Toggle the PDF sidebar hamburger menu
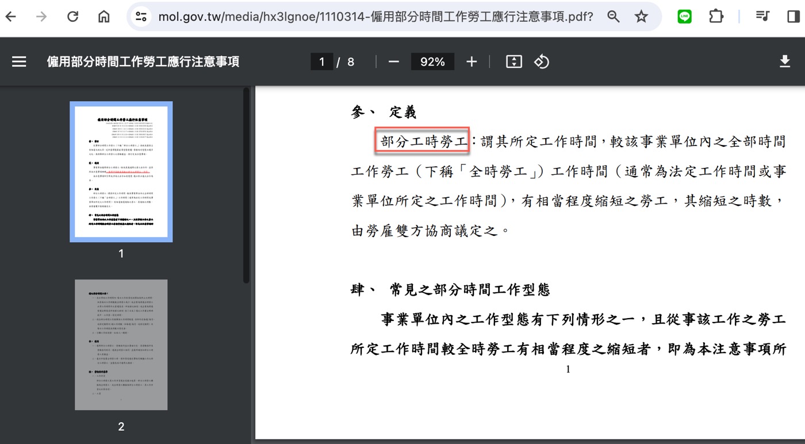This screenshot has height=444, width=805. [x=19, y=62]
